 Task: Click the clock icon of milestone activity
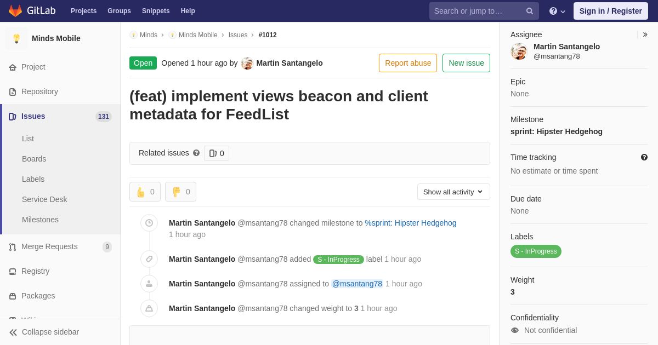149,223
